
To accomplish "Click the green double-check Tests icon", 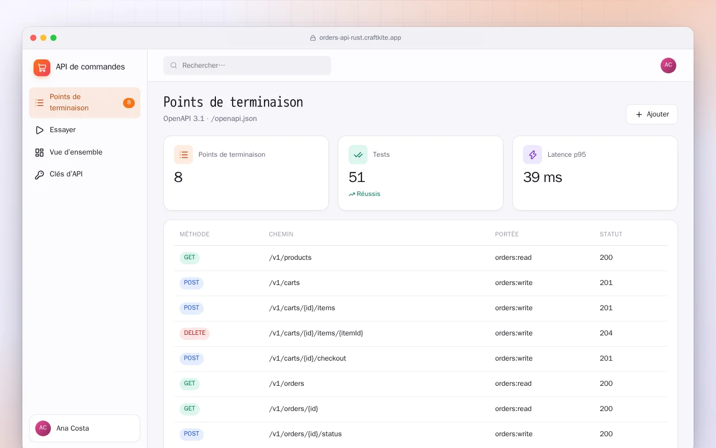I will coord(358,155).
